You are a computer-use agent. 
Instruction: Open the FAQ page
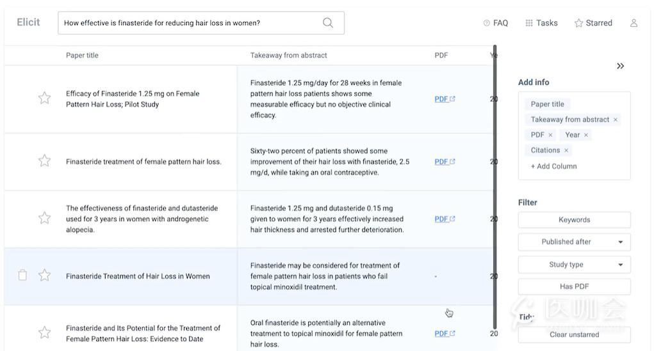click(x=496, y=23)
